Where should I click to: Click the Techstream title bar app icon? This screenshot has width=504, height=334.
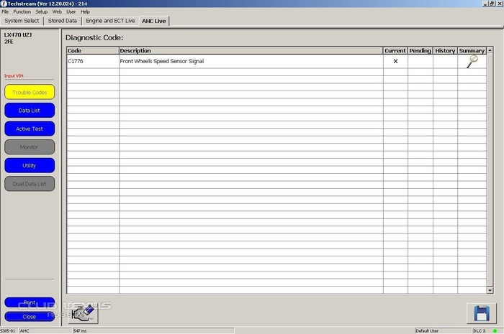tap(4, 4)
